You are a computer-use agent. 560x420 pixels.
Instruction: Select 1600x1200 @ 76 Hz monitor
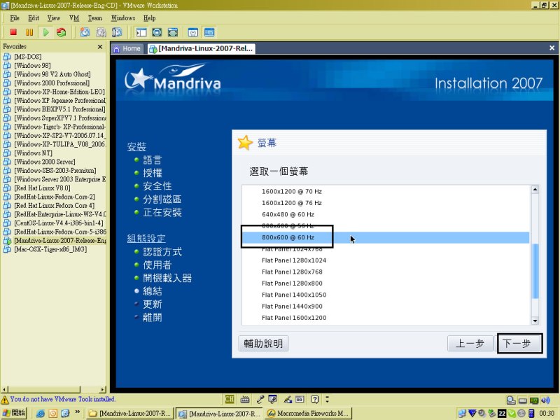[x=386, y=203]
